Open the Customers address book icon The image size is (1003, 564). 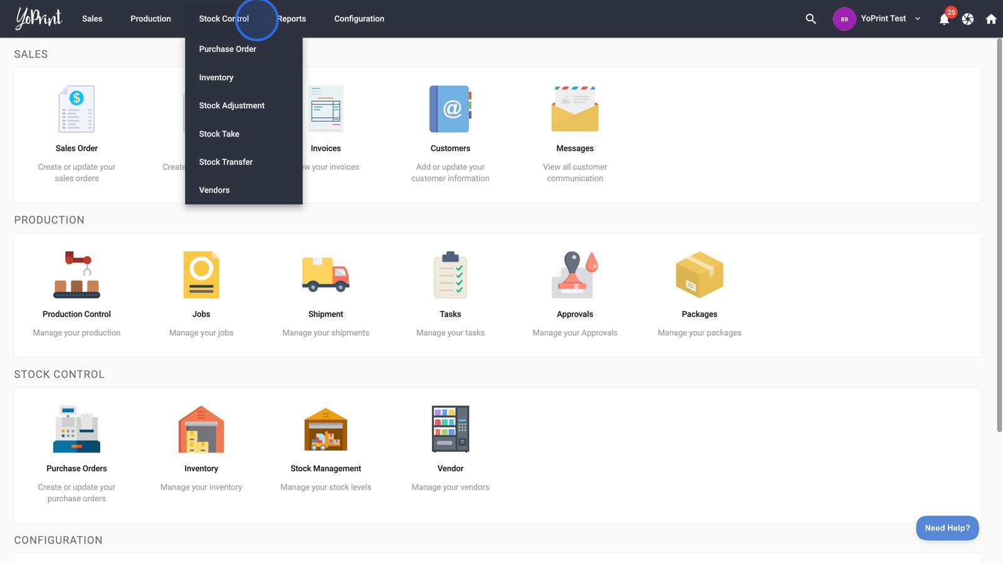[450, 109]
